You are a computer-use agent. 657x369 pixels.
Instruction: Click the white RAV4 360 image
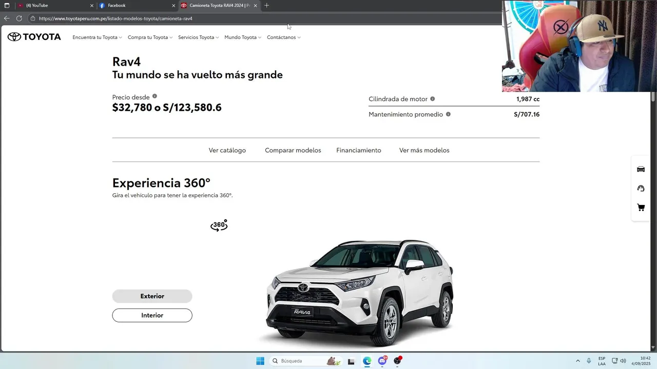(359, 292)
